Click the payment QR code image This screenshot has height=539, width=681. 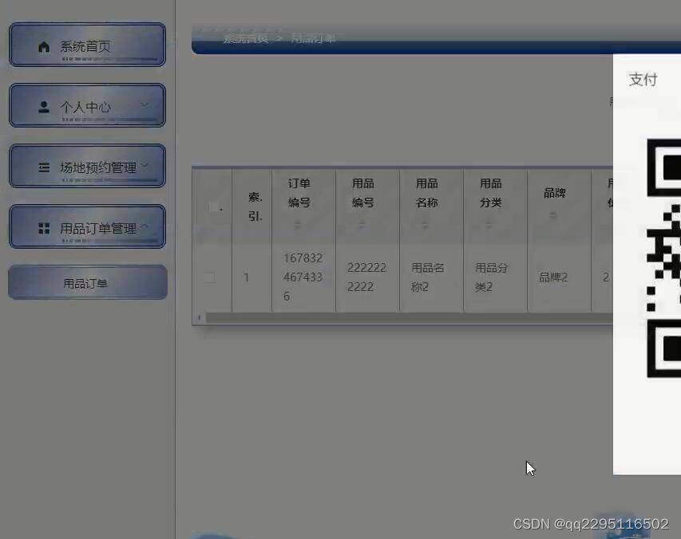coord(663,258)
